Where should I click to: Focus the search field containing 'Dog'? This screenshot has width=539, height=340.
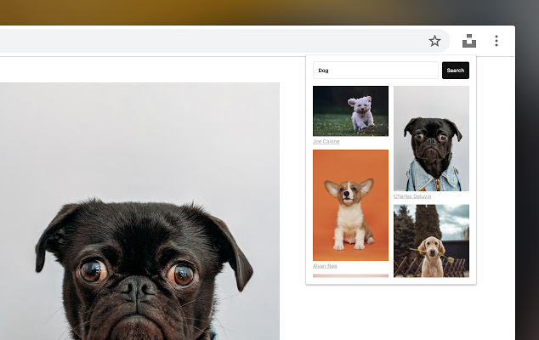(376, 71)
